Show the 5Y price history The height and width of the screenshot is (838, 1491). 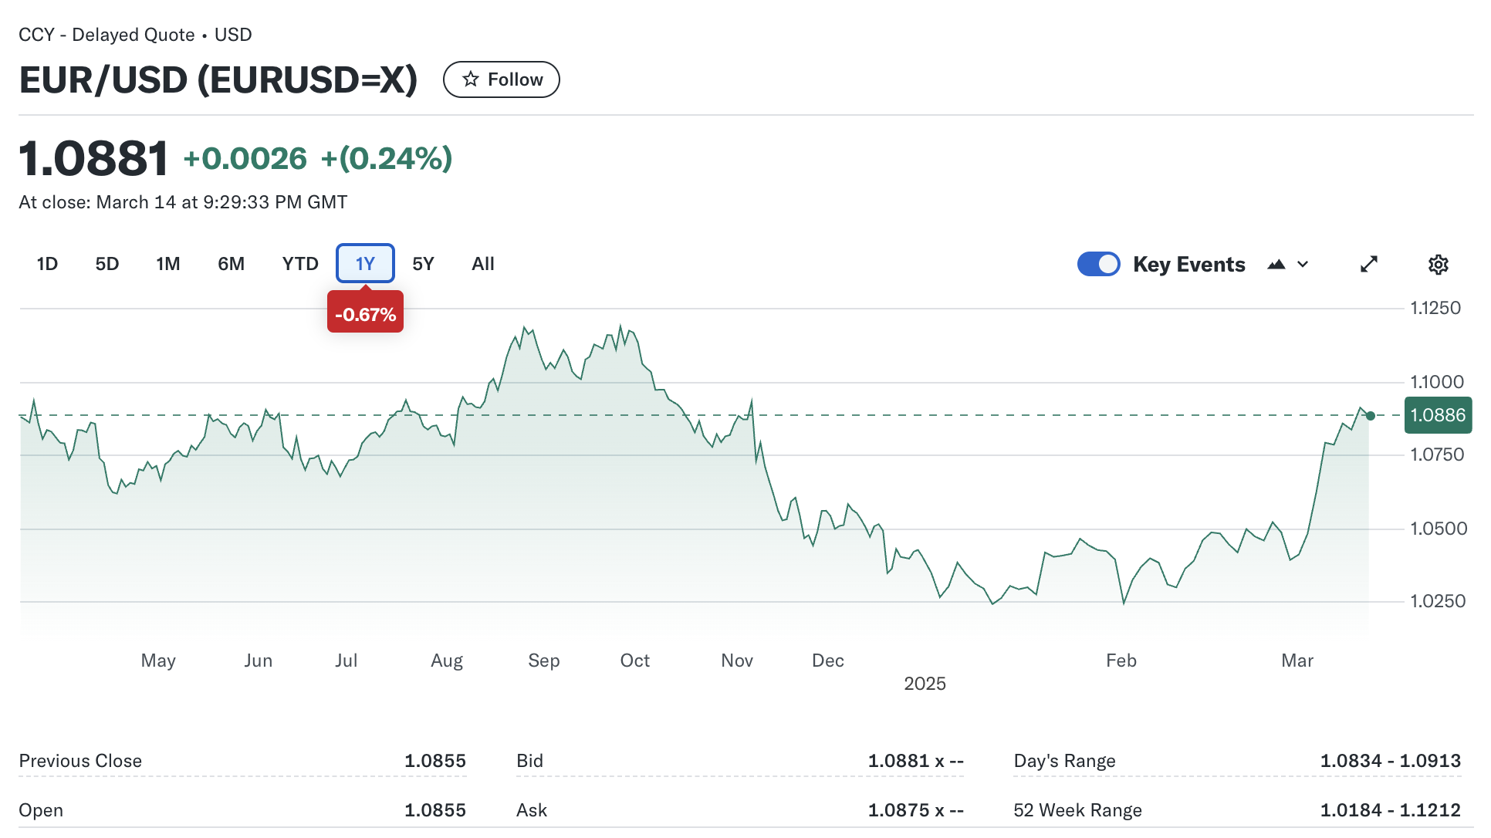pyautogui.click(x=423, y=264)
